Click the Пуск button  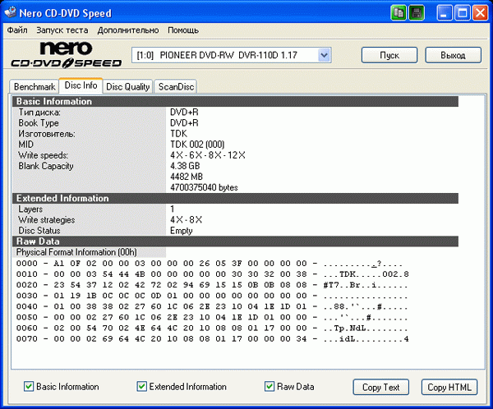pyautogui.click(x=389, y=55)
